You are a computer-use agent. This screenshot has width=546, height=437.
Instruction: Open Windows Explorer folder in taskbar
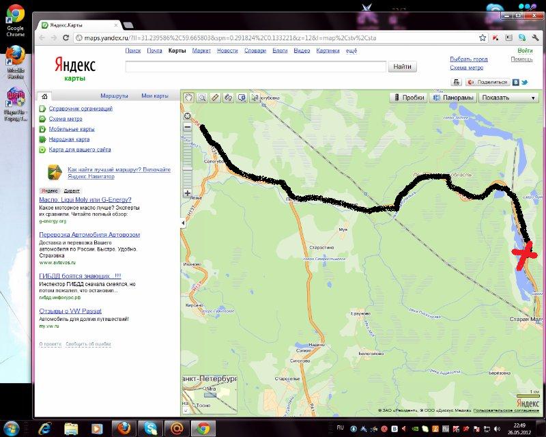click(x=71, y=428)
